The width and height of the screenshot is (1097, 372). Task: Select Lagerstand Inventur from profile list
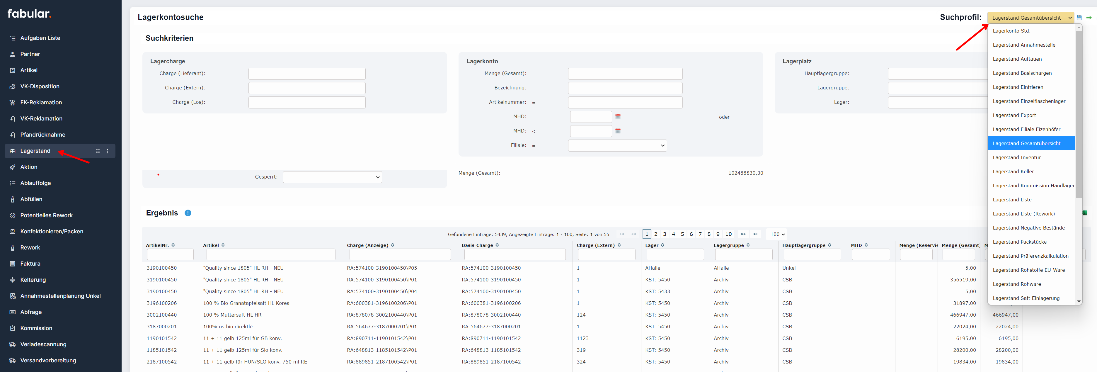1016,157
